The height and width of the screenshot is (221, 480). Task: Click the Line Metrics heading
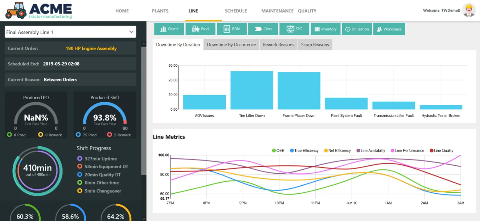coord(169,137)
